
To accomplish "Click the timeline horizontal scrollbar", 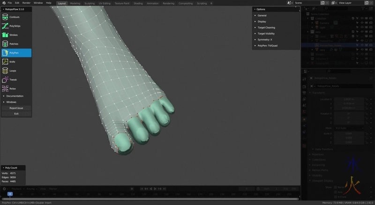I will [150, 199].
